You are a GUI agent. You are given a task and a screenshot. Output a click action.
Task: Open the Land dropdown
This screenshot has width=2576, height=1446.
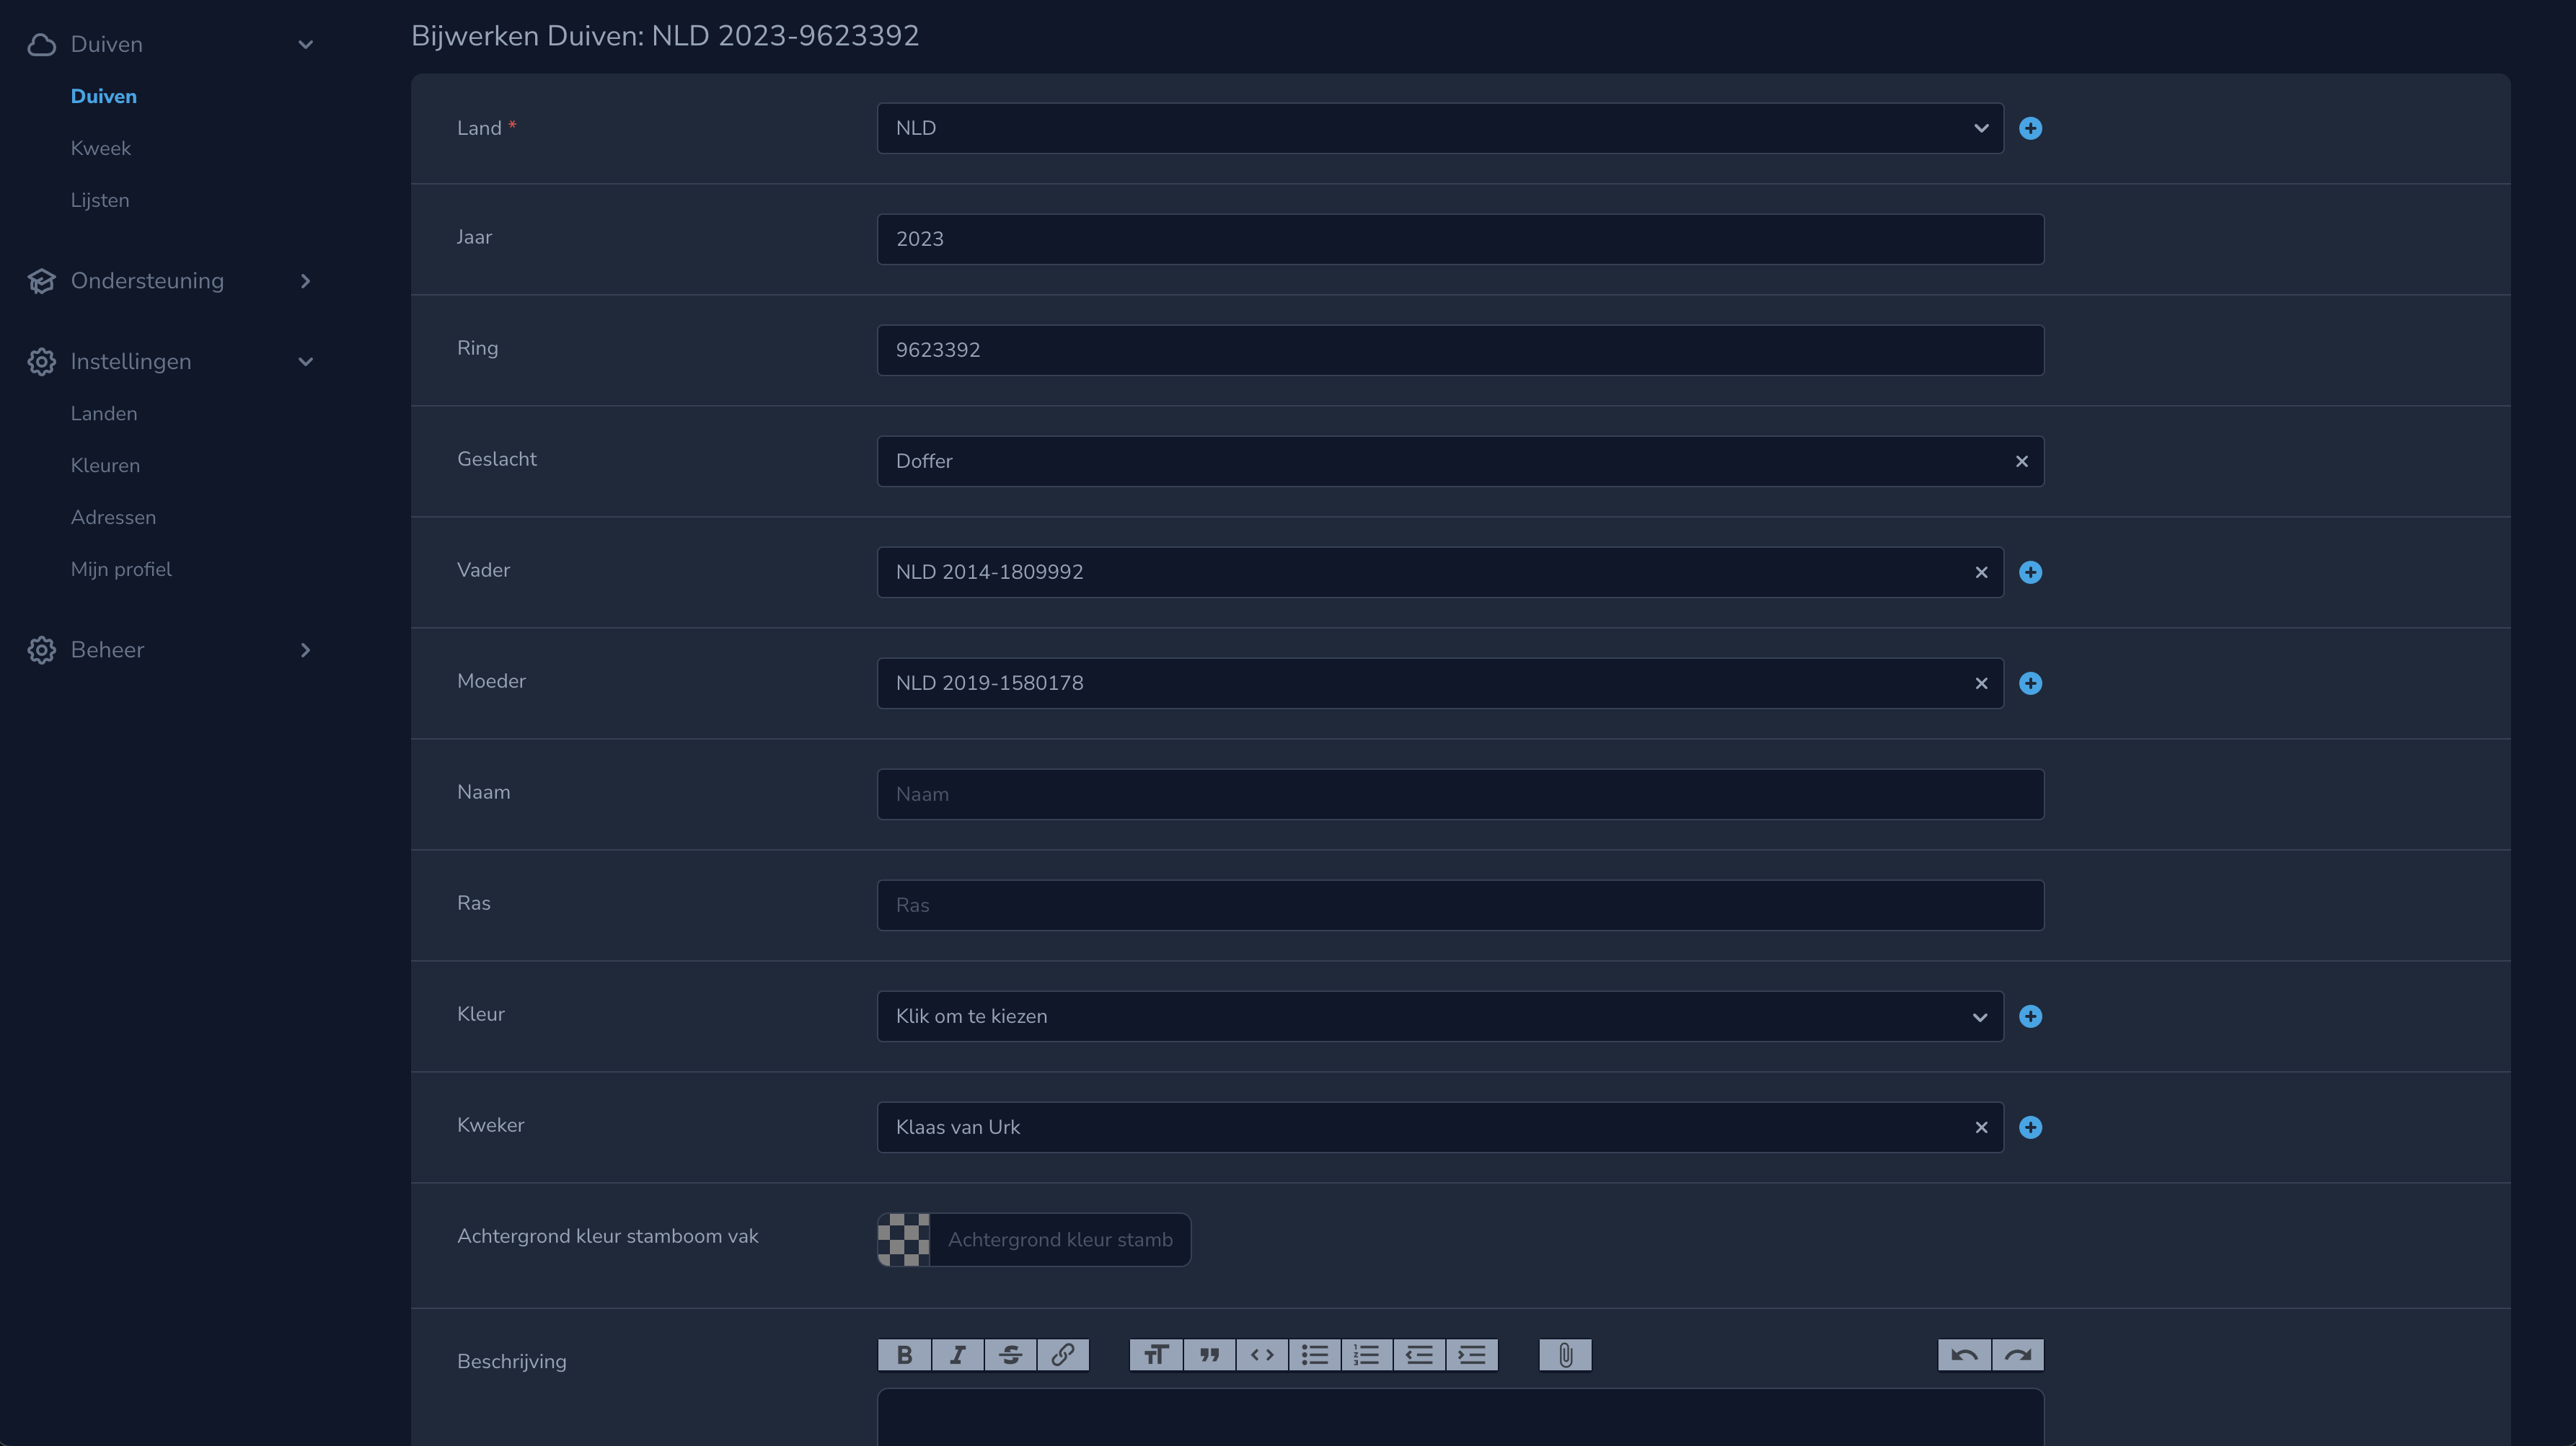[x=1440, y=128]
